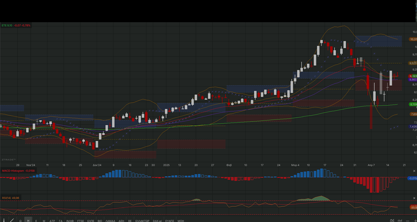Screen dimensions: 417x222
Task: Load the DAX.wi index chart
Action: click(x=157, y=221)
